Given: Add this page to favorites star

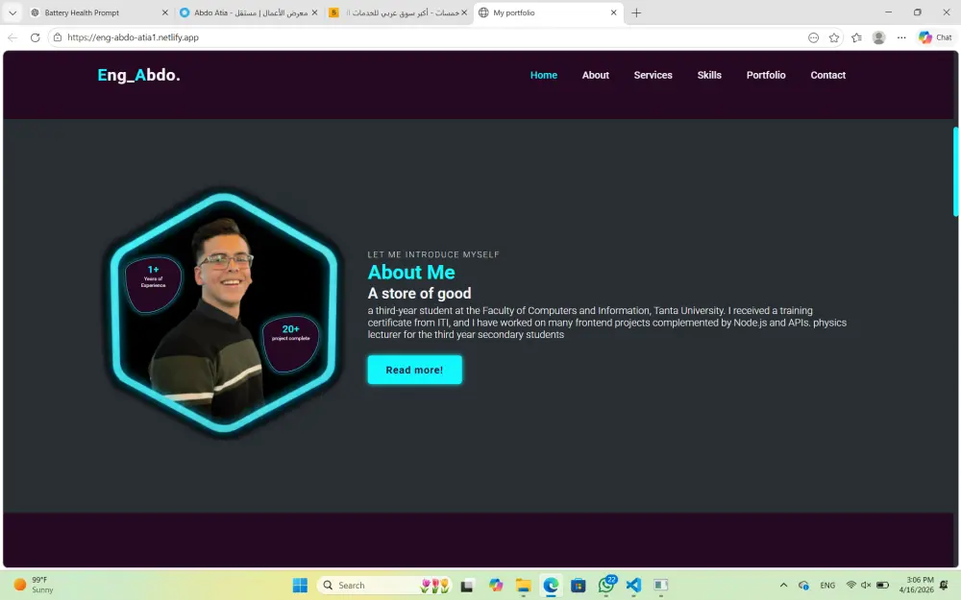Looking at the screenshot, I should coord(834,37).
